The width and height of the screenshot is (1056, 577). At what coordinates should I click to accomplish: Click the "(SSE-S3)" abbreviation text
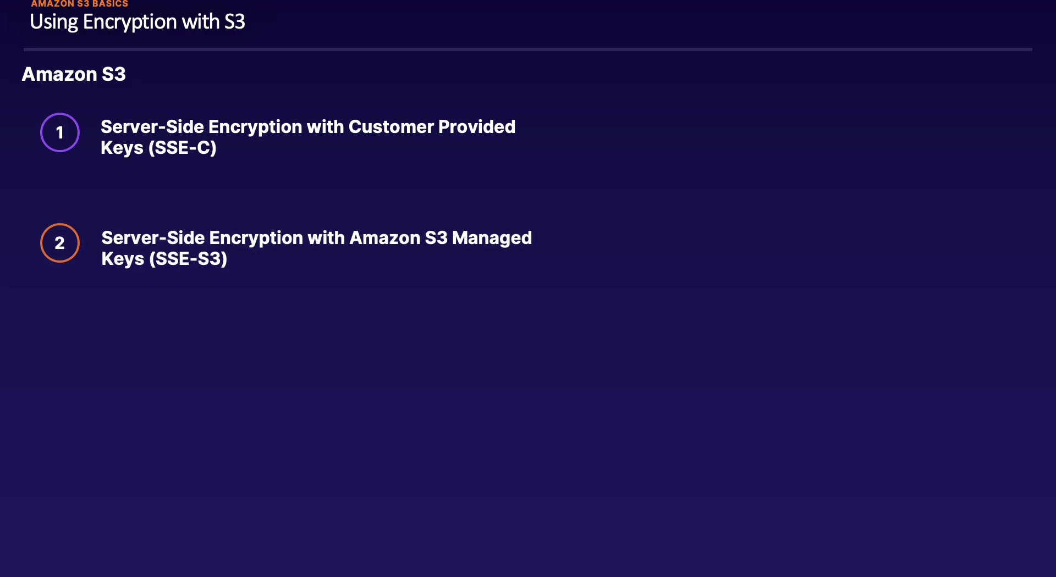pos(188,259)
